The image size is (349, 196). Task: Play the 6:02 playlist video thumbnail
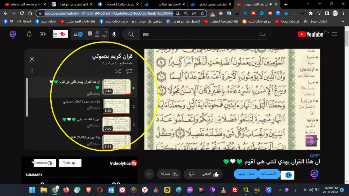pos(117,106)
